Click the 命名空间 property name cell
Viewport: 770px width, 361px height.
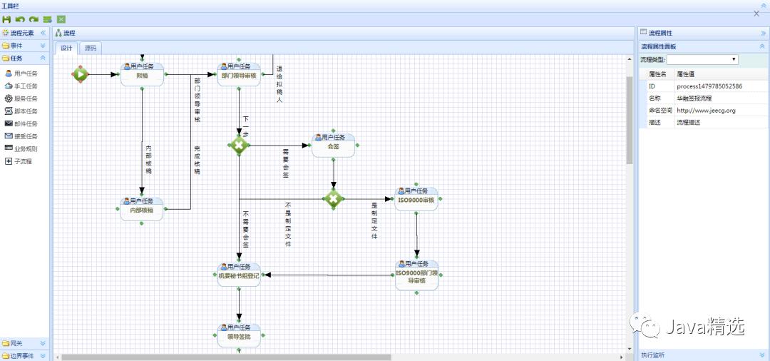[x=660, y=111]
